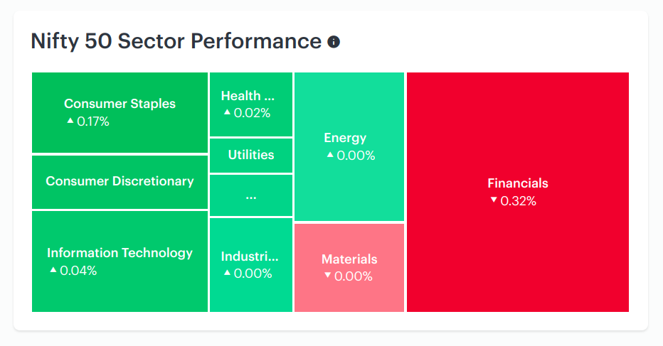The height and width of the screenshot is (346, 663).
Task: Open the Information Technology sector label
Action: click(120, 253)
